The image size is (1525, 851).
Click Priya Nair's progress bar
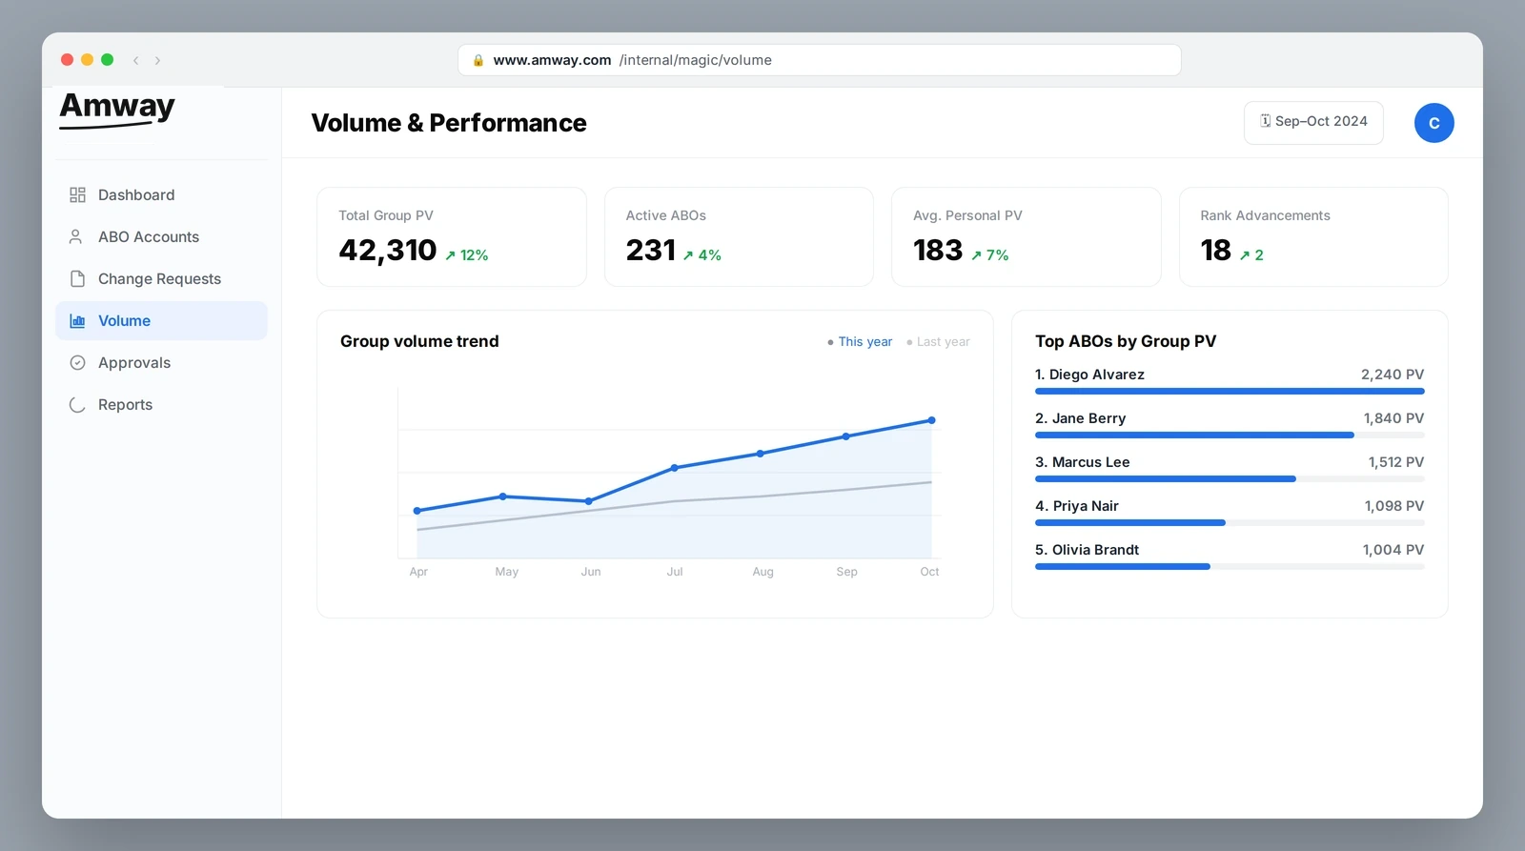pos(1230,522)
